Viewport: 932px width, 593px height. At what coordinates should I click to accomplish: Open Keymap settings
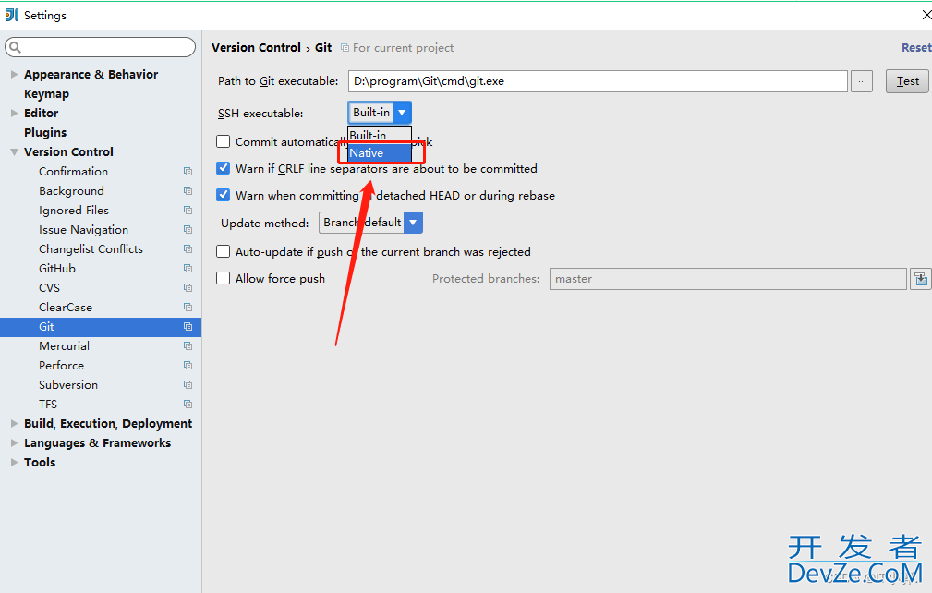46,94
